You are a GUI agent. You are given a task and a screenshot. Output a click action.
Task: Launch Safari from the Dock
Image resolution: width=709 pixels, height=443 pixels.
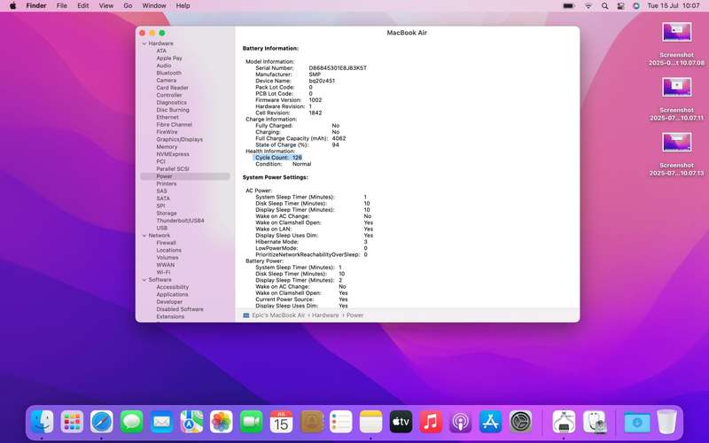[x=102, y=423]
